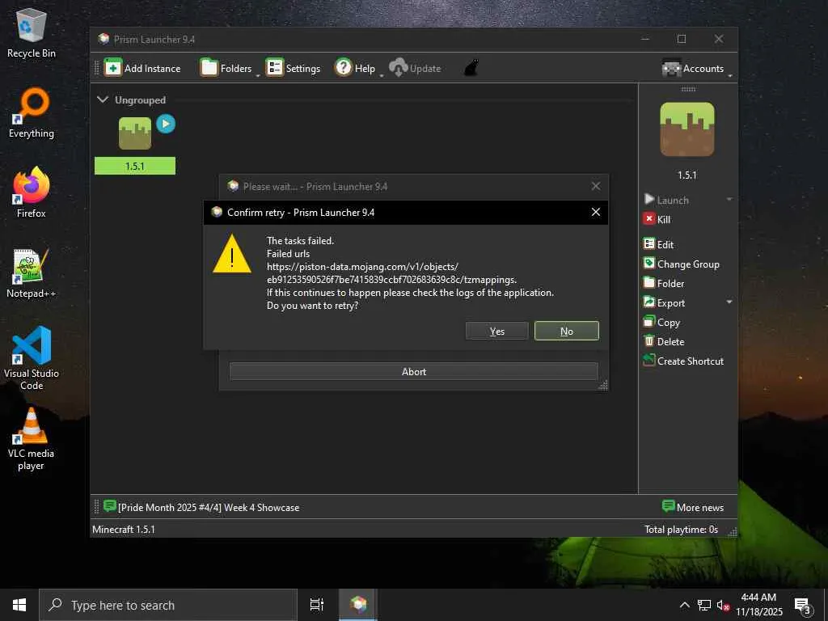Click the network tray icon
This screenshot has height=621, width=828.
point(704,605)
